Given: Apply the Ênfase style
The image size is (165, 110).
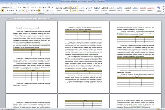Looking at the screenshot, I should pyautogui.click(x=59, y=9).
